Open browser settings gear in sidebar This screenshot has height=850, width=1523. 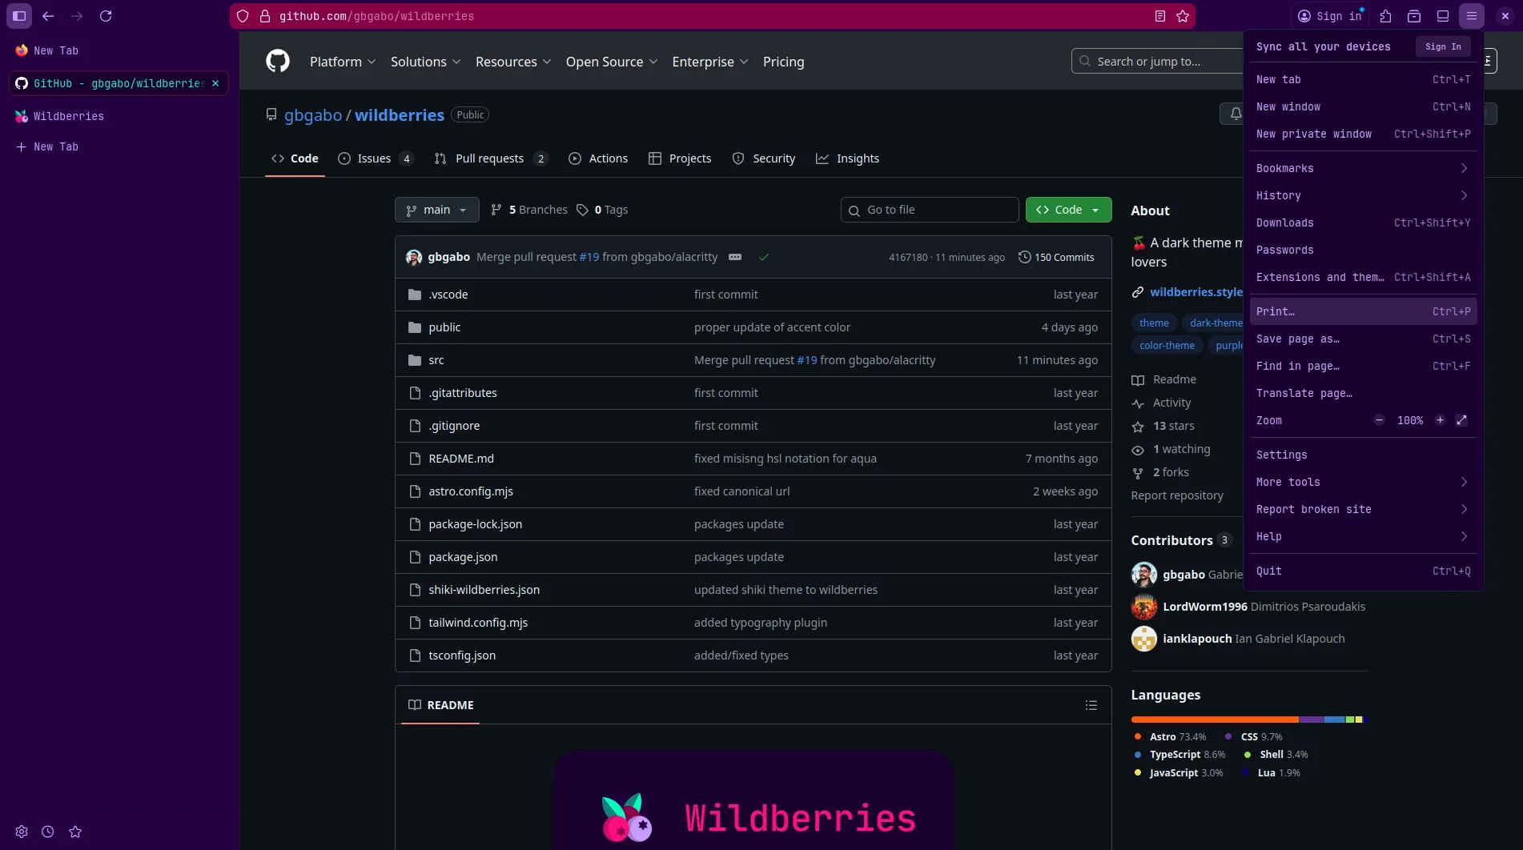[22, 832]
